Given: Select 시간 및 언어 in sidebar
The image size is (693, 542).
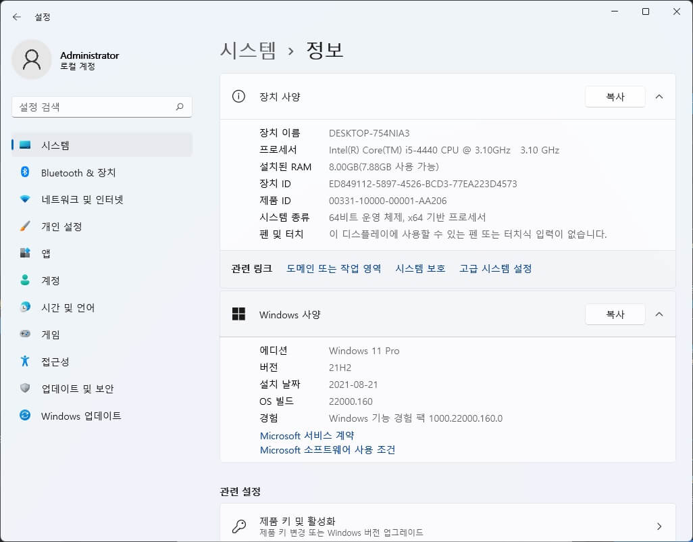Looking at the screenshot, I should click(x=102, y=307).
